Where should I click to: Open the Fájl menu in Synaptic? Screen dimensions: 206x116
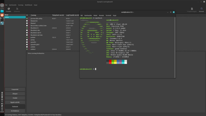coord(6,5)
